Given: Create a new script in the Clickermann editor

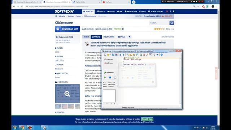Looking at the screenshot, I should pos(105,55).
